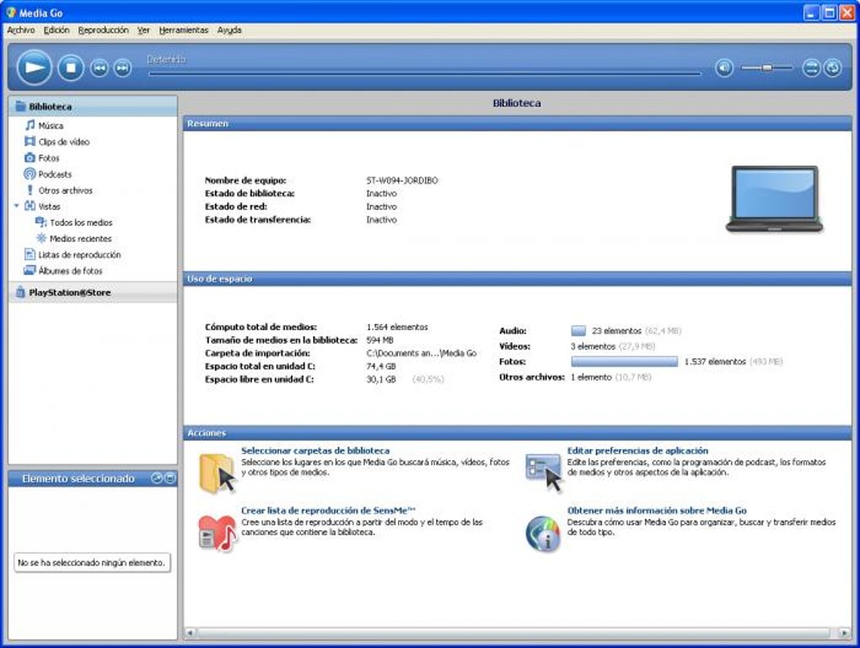Screen dimensions: 860x648
Task: Click the Fotos usage bar
Action: [624, 361]
